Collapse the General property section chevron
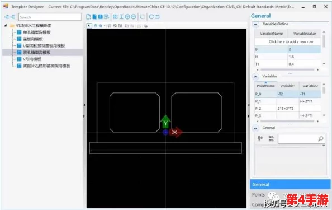Viewport: 332px width, 210px height. click(255, 128)
